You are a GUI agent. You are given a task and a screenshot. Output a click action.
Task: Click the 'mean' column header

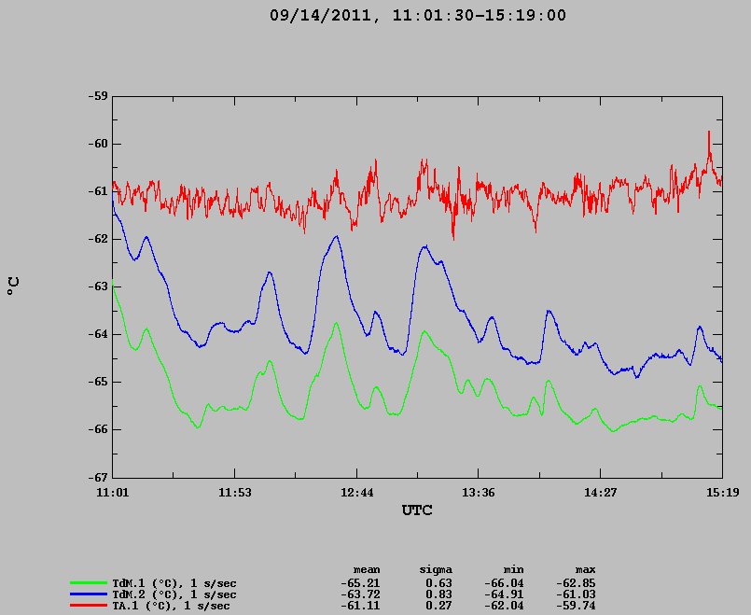coord(367,570)
